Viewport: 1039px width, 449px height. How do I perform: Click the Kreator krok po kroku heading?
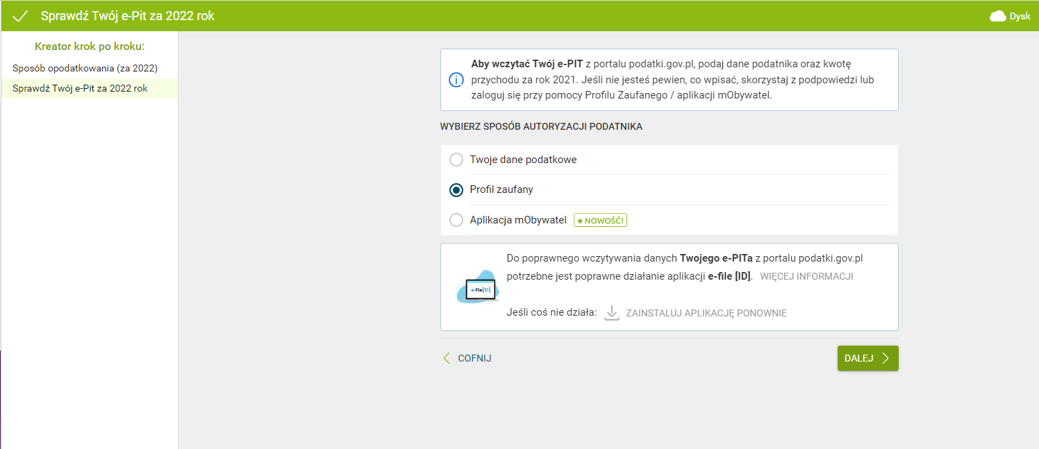point(89,46)
